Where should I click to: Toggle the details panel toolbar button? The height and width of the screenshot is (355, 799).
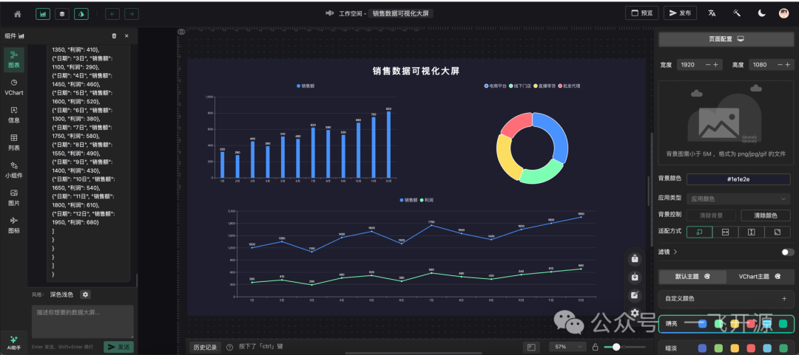pos(81,14)
